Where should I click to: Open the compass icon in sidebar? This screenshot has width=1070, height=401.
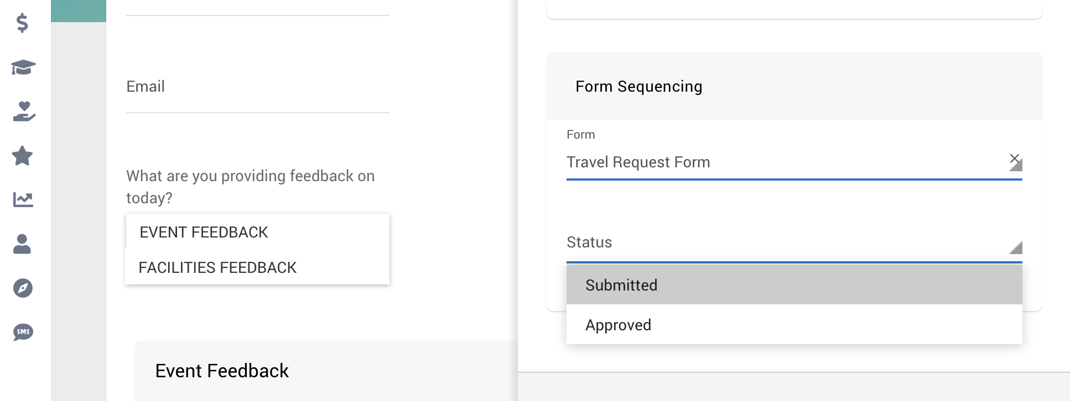click(23, 288)
